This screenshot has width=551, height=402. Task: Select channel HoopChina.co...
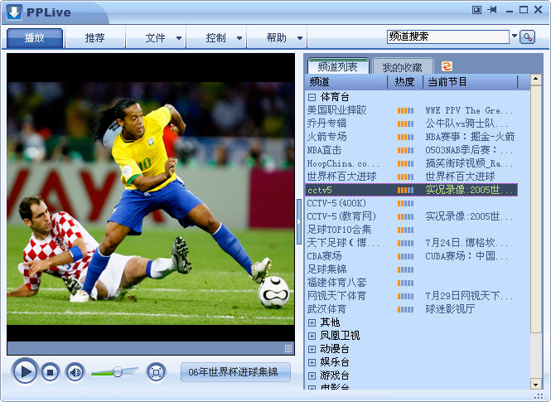coord(343,163)
